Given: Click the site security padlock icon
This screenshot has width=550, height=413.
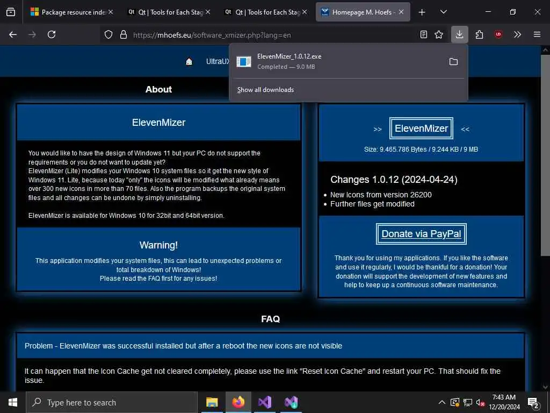Looking at the screenshot, I should [123, 35].
